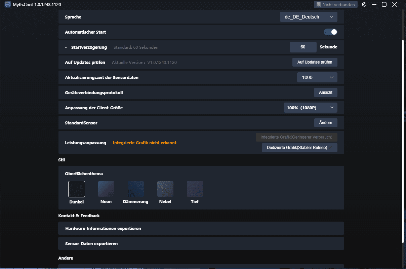The height and width of the screenshot is (269, 406).
Task: Apply the Tief theme swatch
Action: [x=195, y=189]
